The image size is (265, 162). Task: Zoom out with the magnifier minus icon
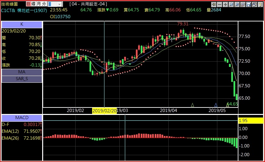pyautogui.click(x=231, y=5)
